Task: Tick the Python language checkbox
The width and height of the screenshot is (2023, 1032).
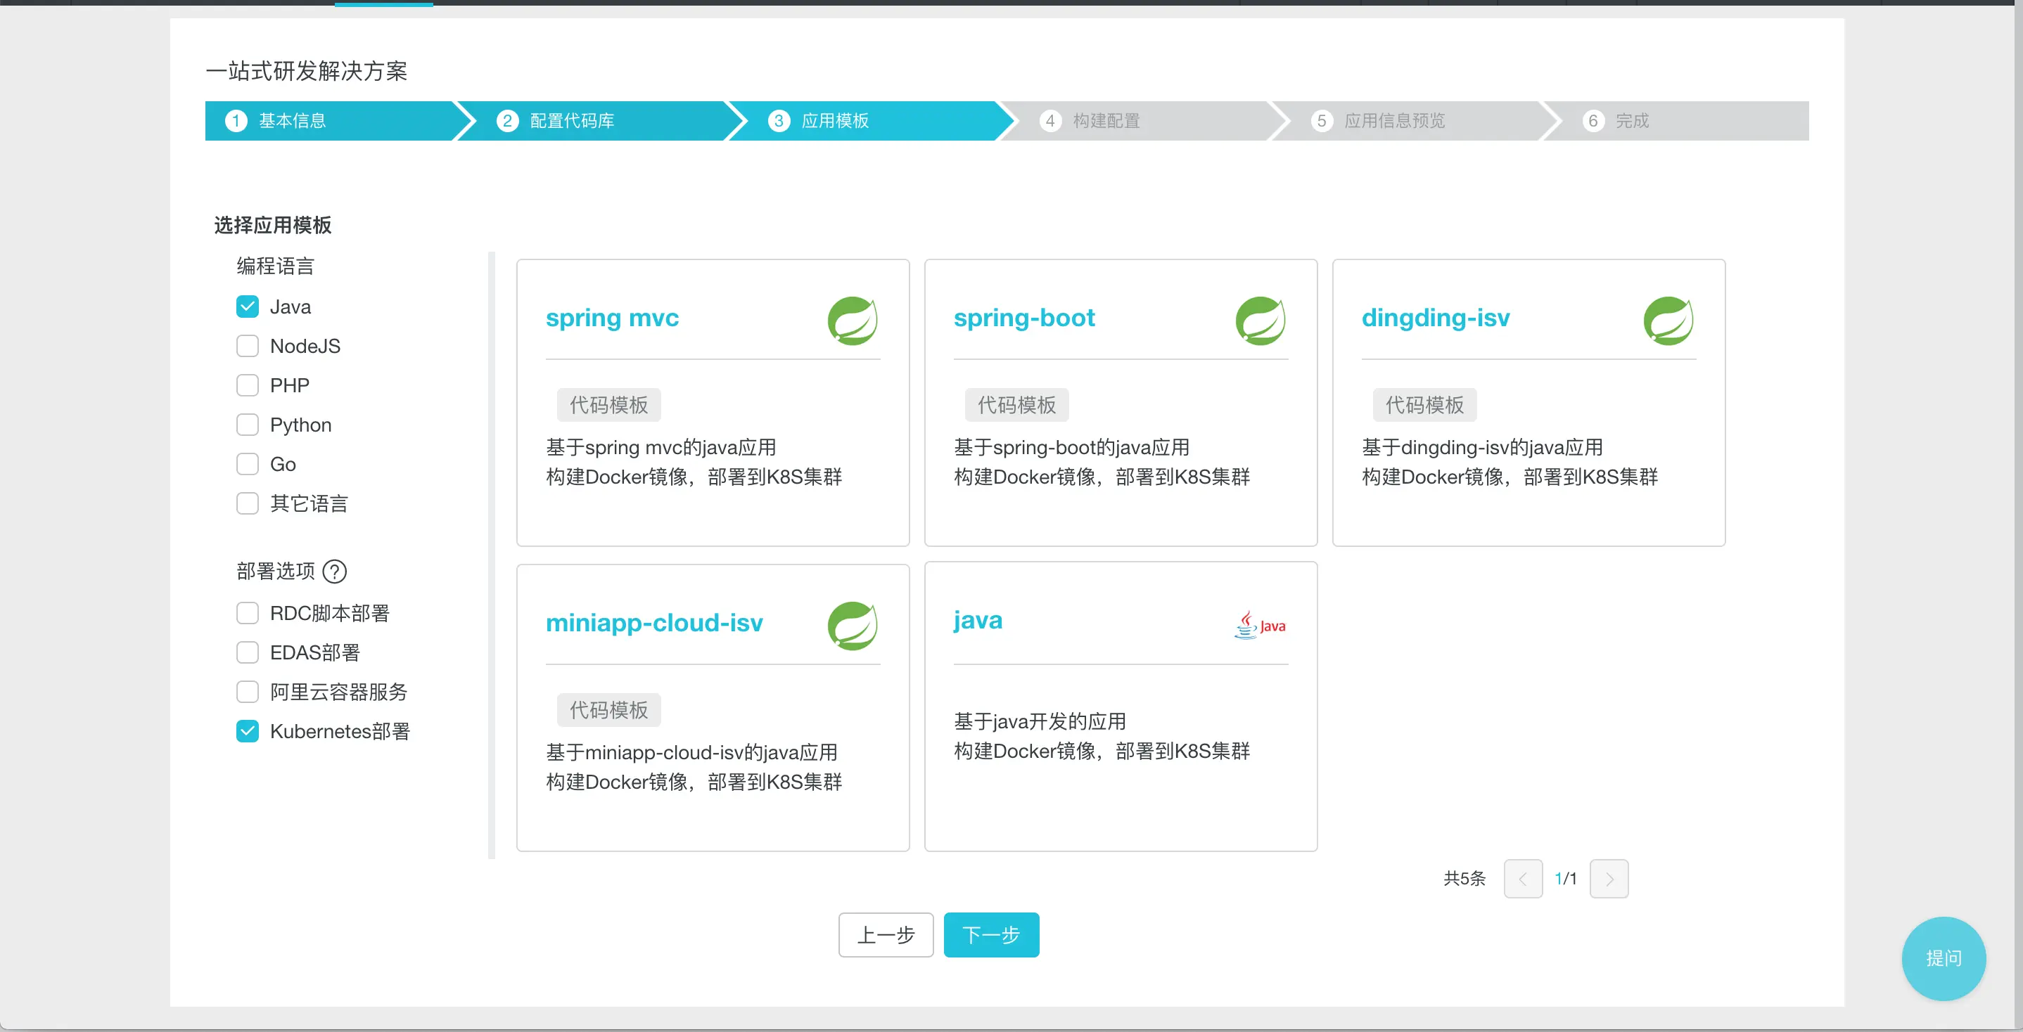Action: pyautogui.click(x=248, y=425)
